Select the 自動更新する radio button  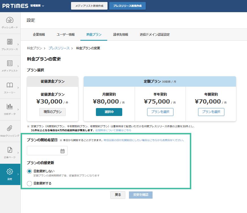[29, 183]
